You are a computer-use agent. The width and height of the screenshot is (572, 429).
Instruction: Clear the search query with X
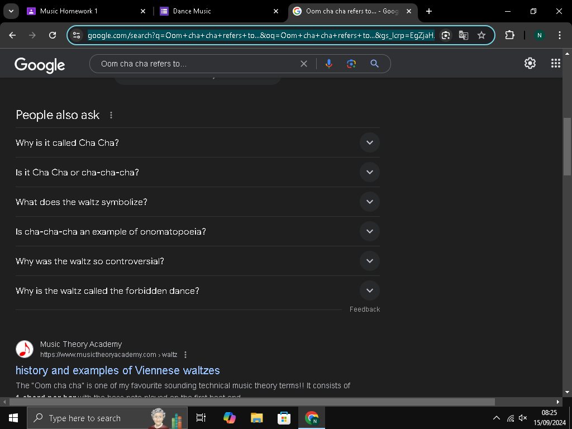303,64
